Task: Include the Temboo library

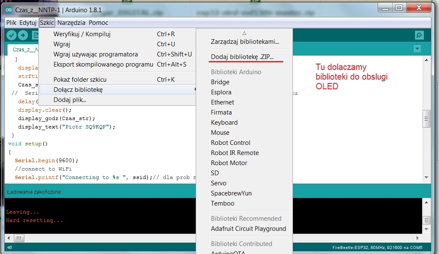Action: coord(245,203)
